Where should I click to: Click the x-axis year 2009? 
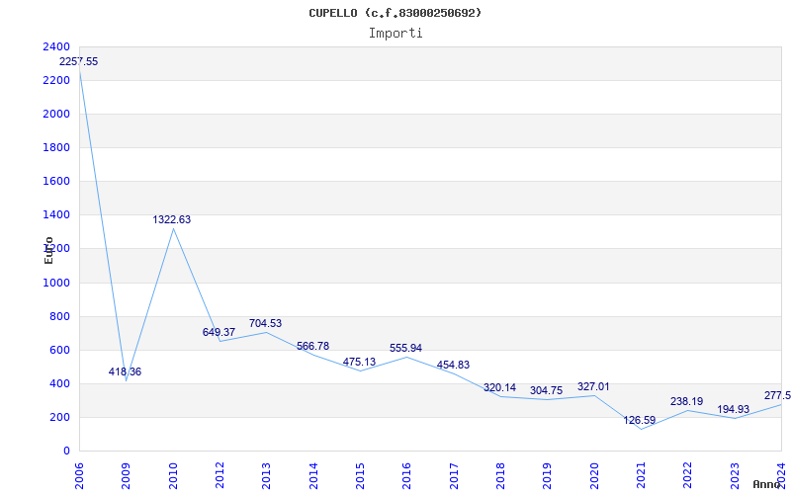pyautogui.click(x=127, y=476)
